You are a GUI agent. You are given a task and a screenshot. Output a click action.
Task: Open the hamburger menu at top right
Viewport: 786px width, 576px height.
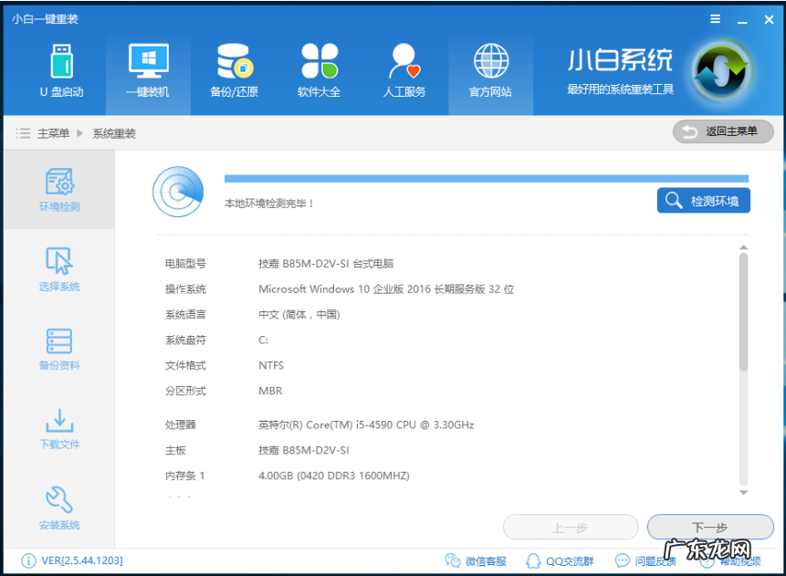[x=715, y=18]
